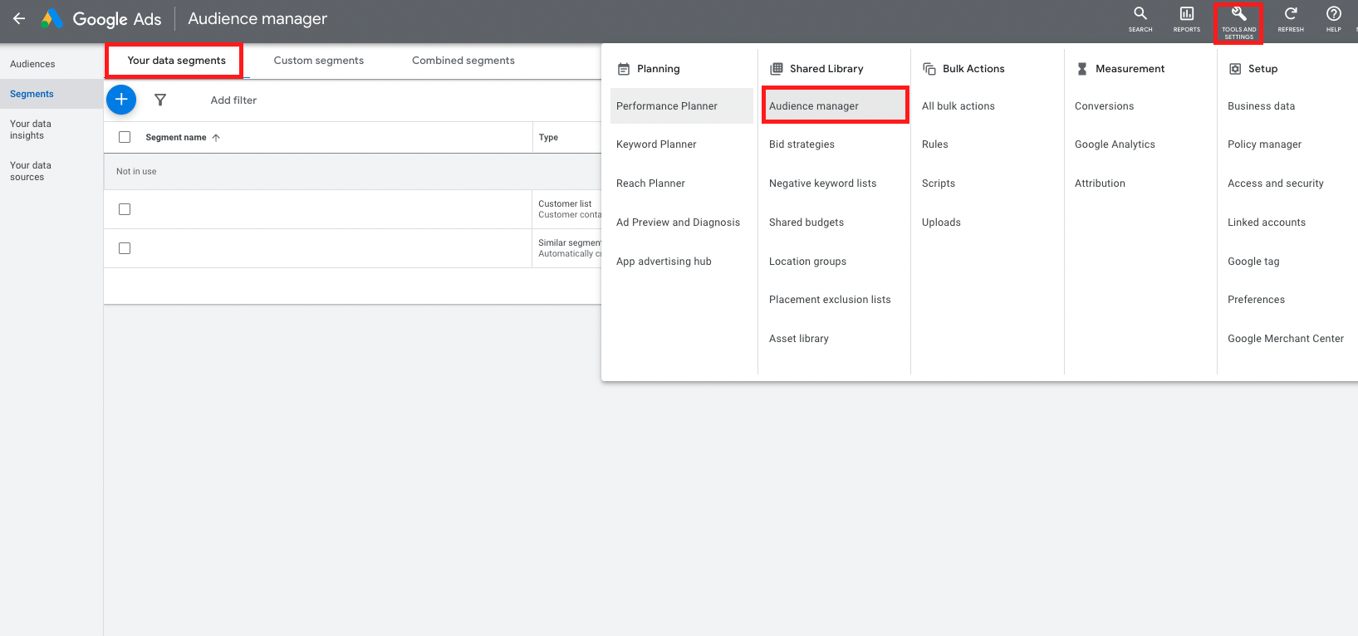Click the Customer list type cell
The image size is (1358, 636).
tap(566, 209)
